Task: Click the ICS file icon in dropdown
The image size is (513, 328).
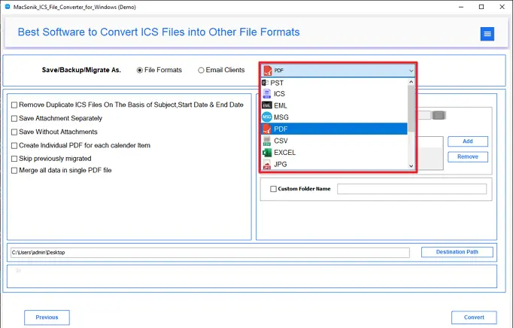Action: click(x=266, y=94)
